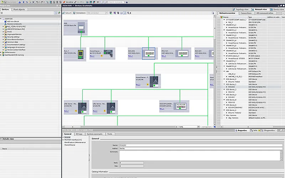The height and width of the screenshot is (178, 285).
Task: Click the Go online button
Action: [x=68, y=2]
